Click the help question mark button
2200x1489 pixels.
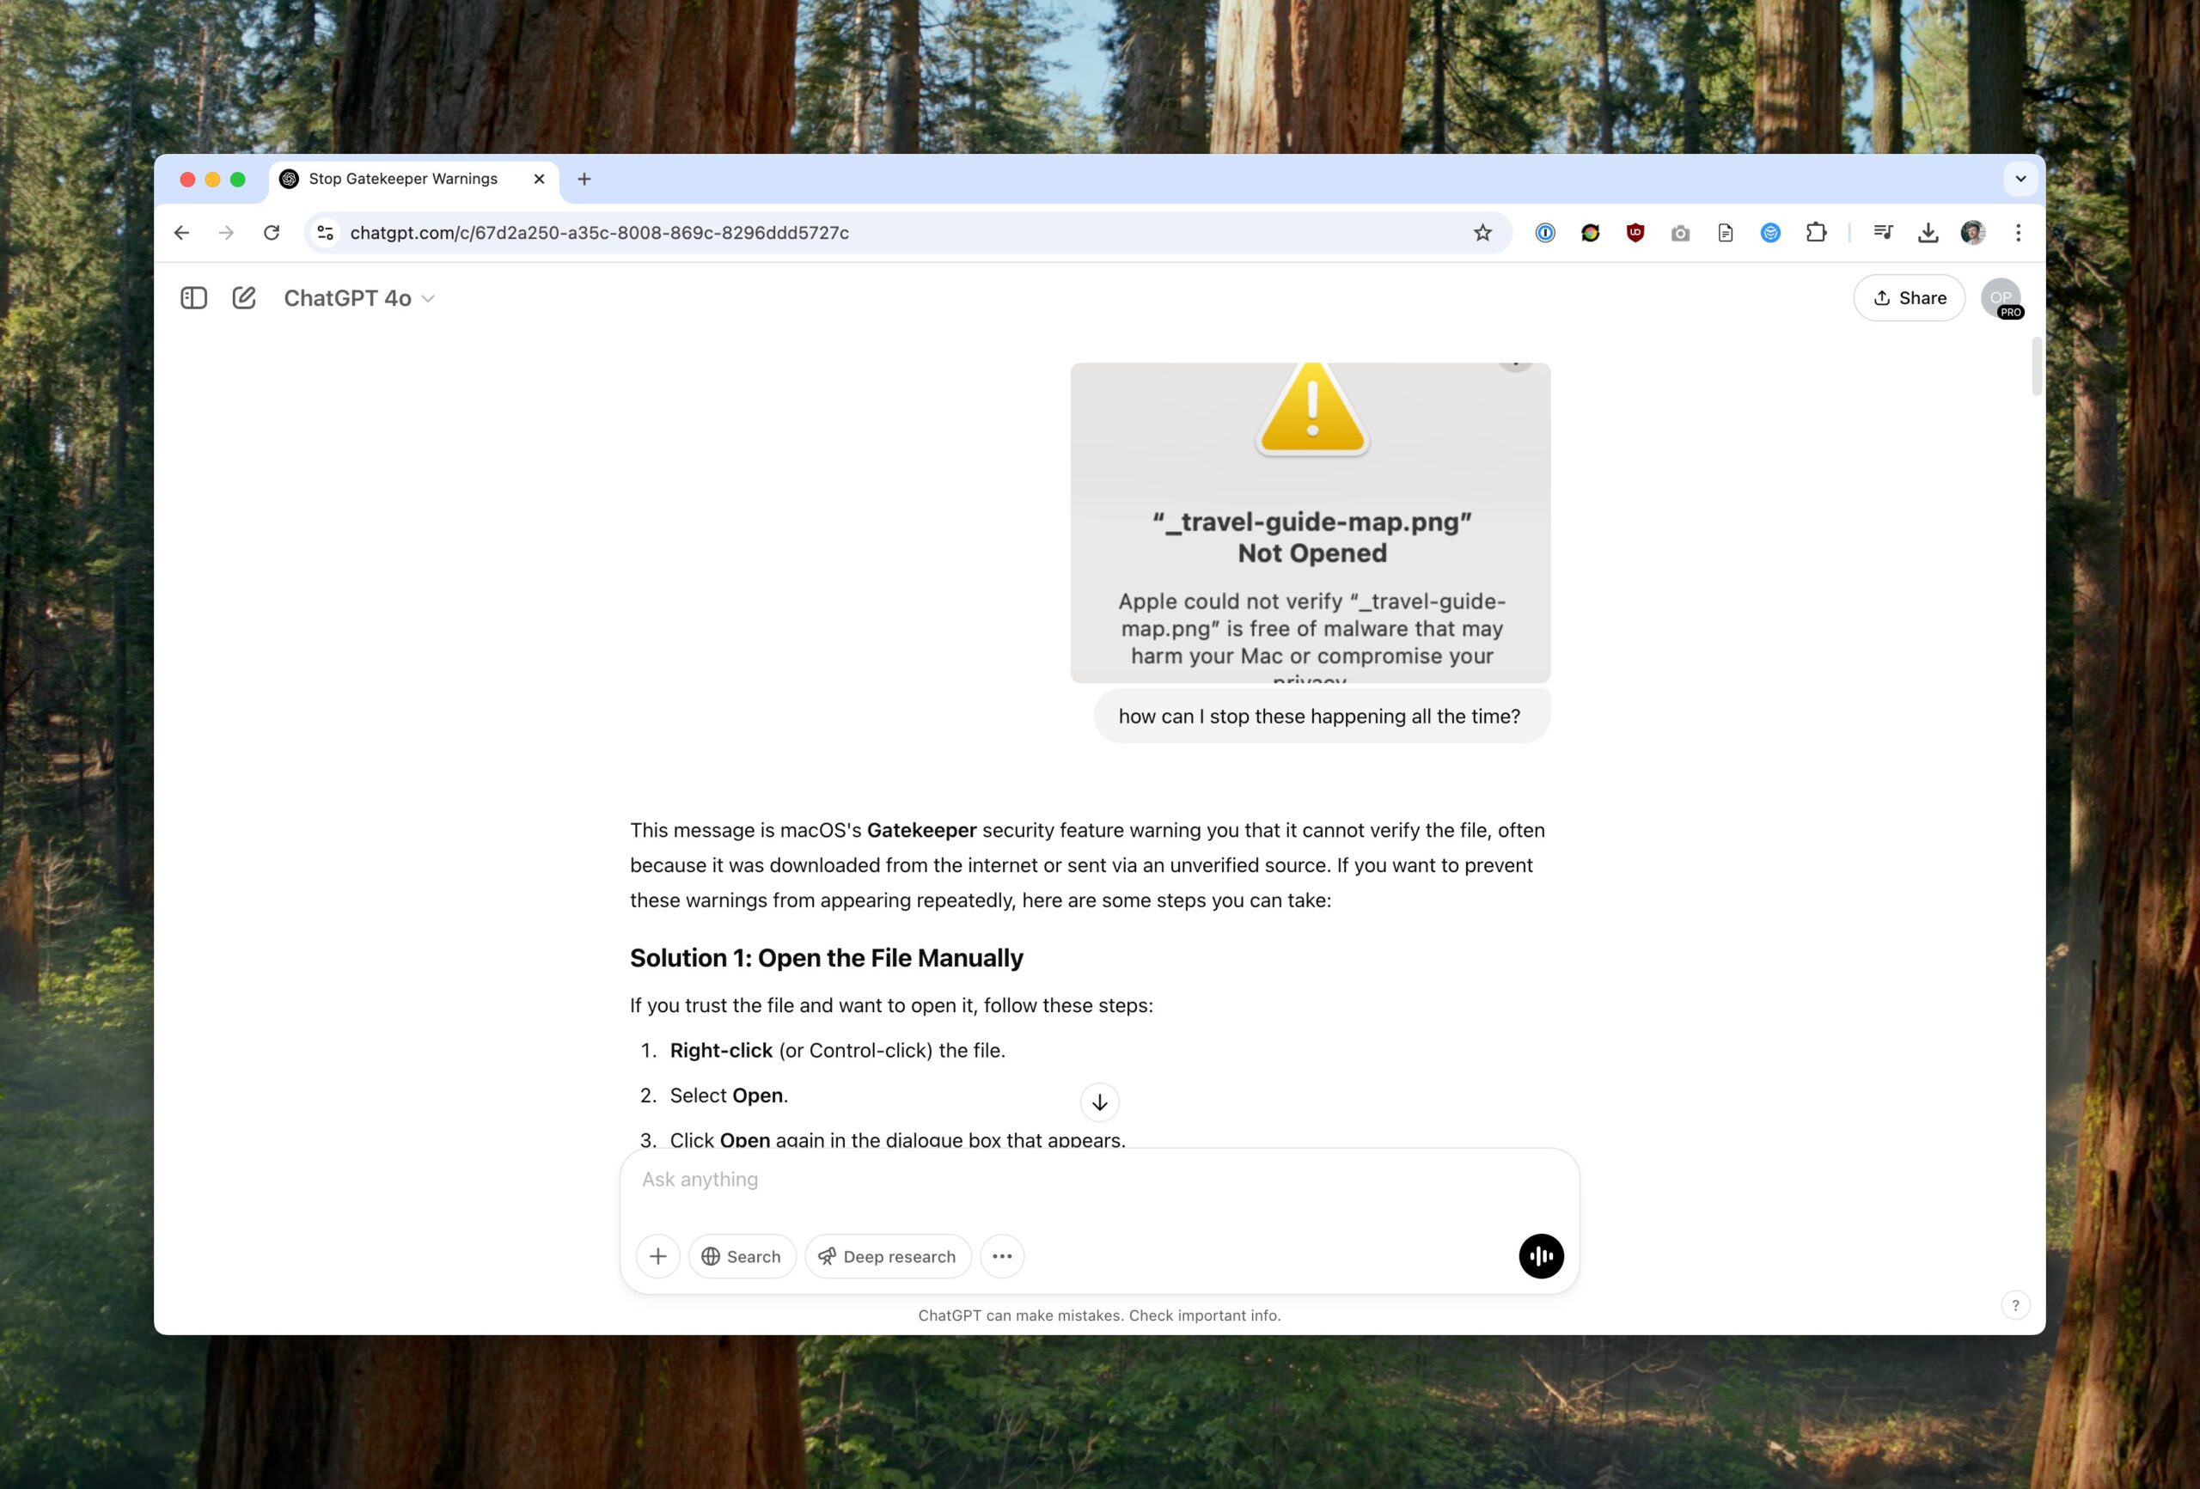tap(2014, 1305)
